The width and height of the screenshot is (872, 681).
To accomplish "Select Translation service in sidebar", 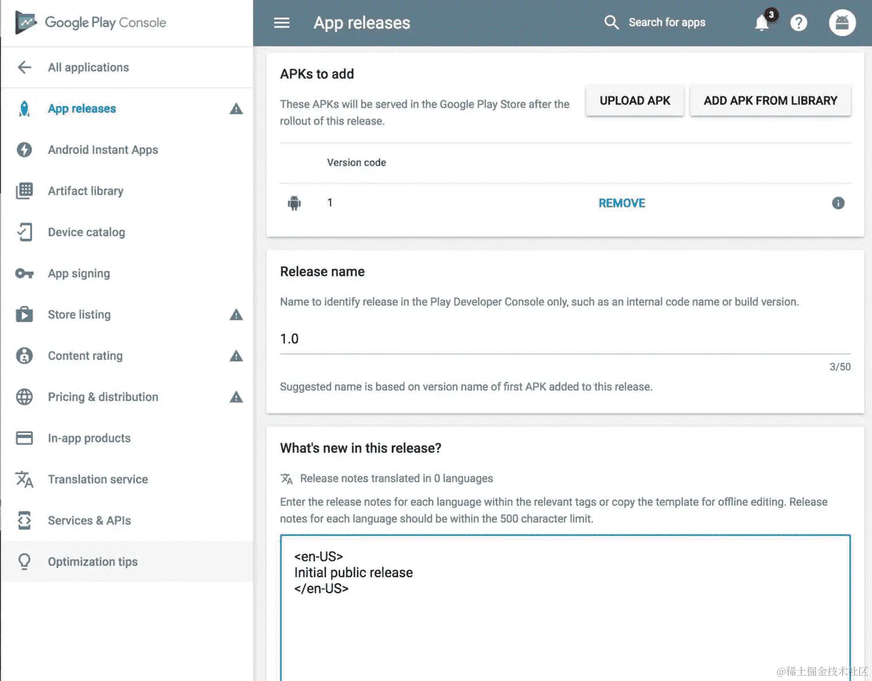I will pos(98,479).
